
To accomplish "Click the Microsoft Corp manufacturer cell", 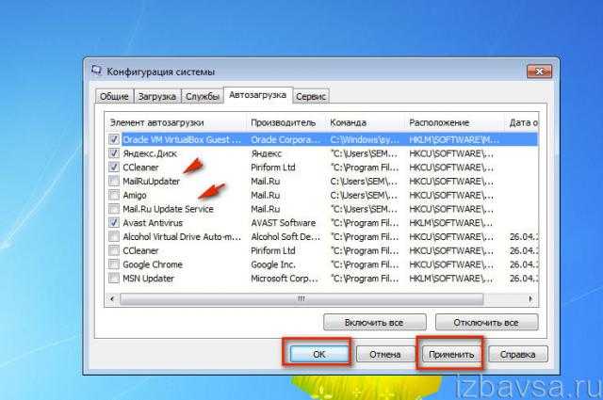I will pyautogui.click(x=285, y=279).
